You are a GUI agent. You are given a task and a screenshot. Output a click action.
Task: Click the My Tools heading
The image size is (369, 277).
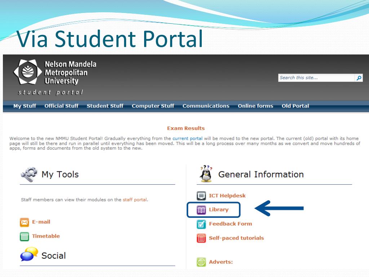(60, 175)
